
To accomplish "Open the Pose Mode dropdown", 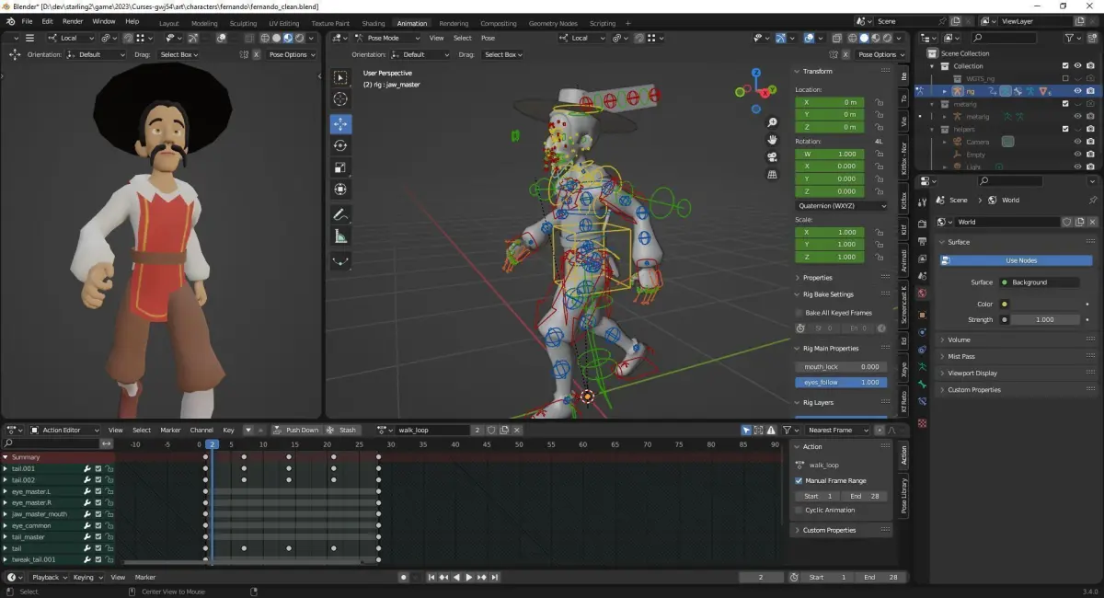I will (385, 38).
